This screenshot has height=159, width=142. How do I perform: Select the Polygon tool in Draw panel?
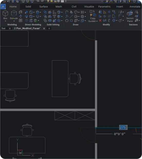[67, 21]
